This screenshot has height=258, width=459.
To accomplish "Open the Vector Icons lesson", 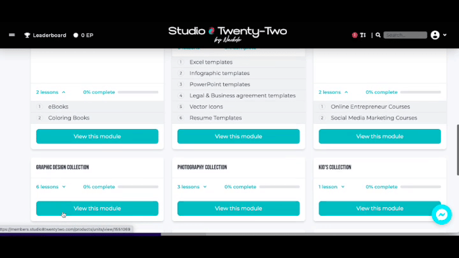I will coord(206,107).
